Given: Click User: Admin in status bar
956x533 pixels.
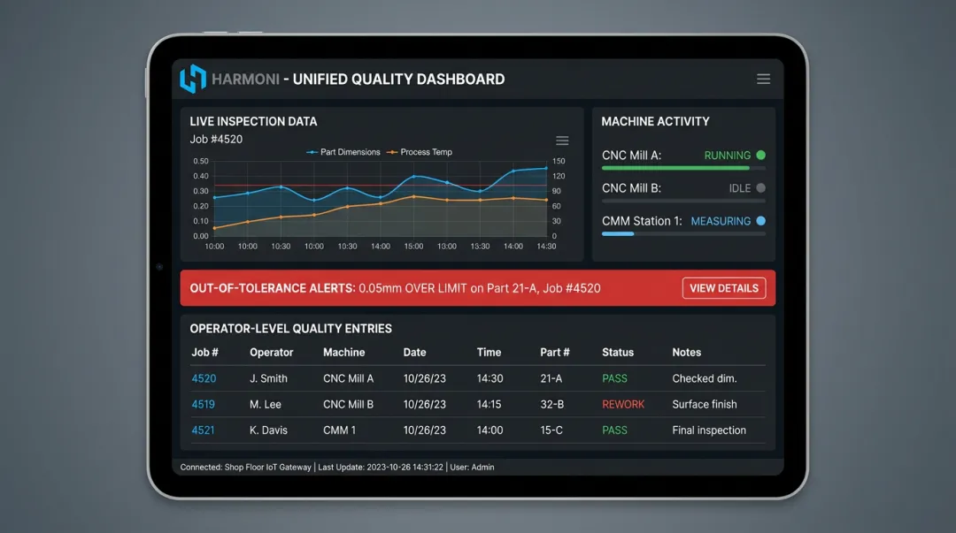Looking at the screenshot, I should (x=472, y=468).
